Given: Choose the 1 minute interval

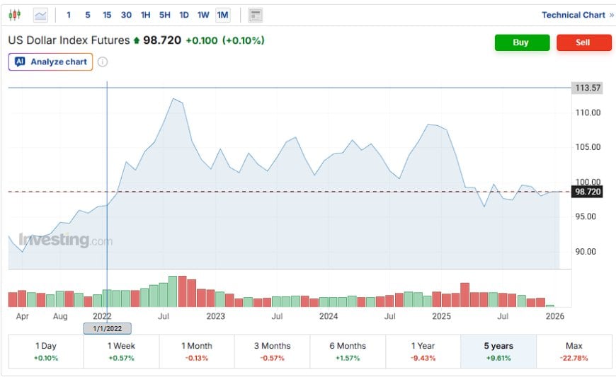Looking at the screenshot, I should point(69,16).
